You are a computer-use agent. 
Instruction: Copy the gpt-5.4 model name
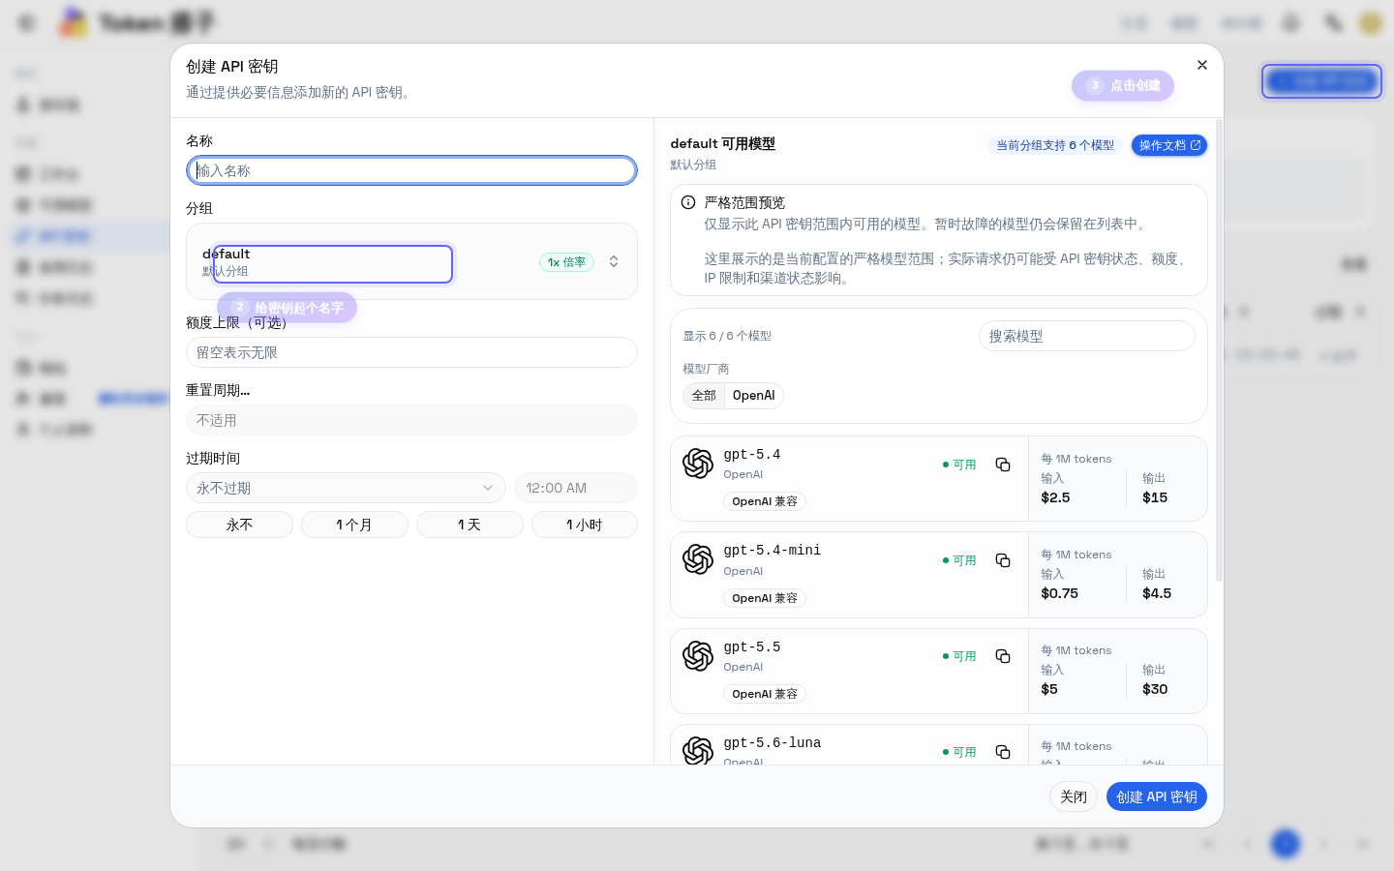click(1003, 465)
